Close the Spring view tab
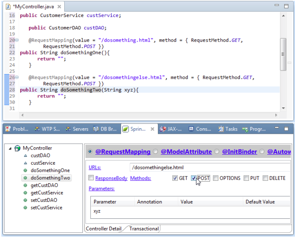Image resolution: width=295 pixels, height=237 pixels. [152, 129]
